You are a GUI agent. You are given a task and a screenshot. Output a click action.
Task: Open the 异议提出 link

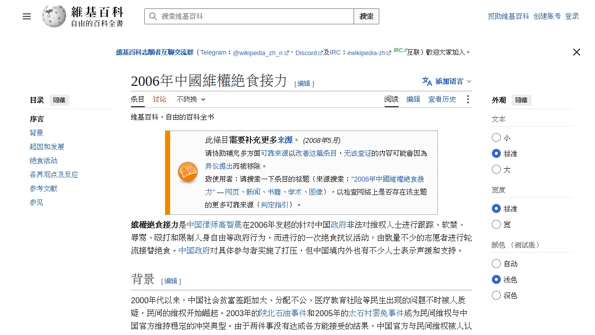pyautogui.click(x=219, y=166)
